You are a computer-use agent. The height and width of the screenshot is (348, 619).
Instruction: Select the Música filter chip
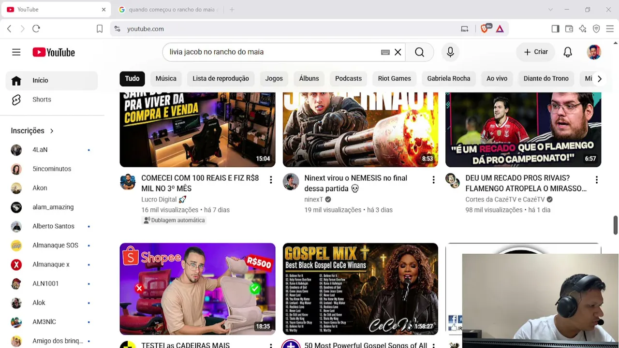point(166,79)
